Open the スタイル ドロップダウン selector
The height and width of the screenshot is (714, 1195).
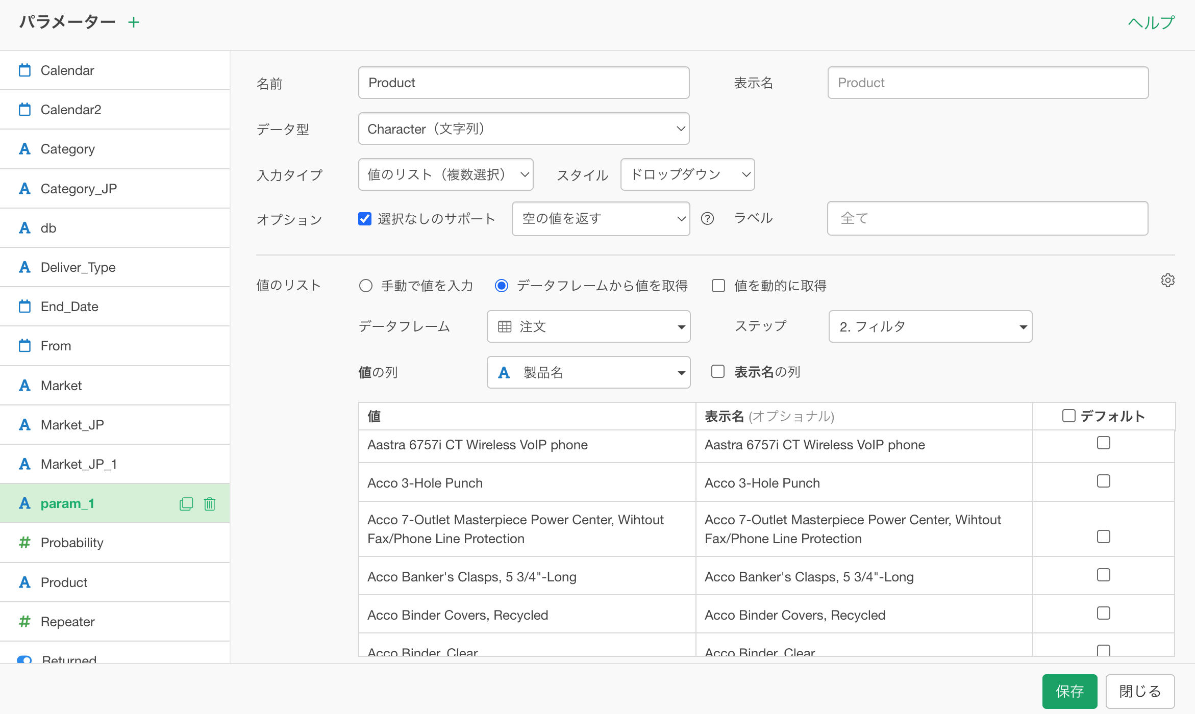click(x=688, y=174)
